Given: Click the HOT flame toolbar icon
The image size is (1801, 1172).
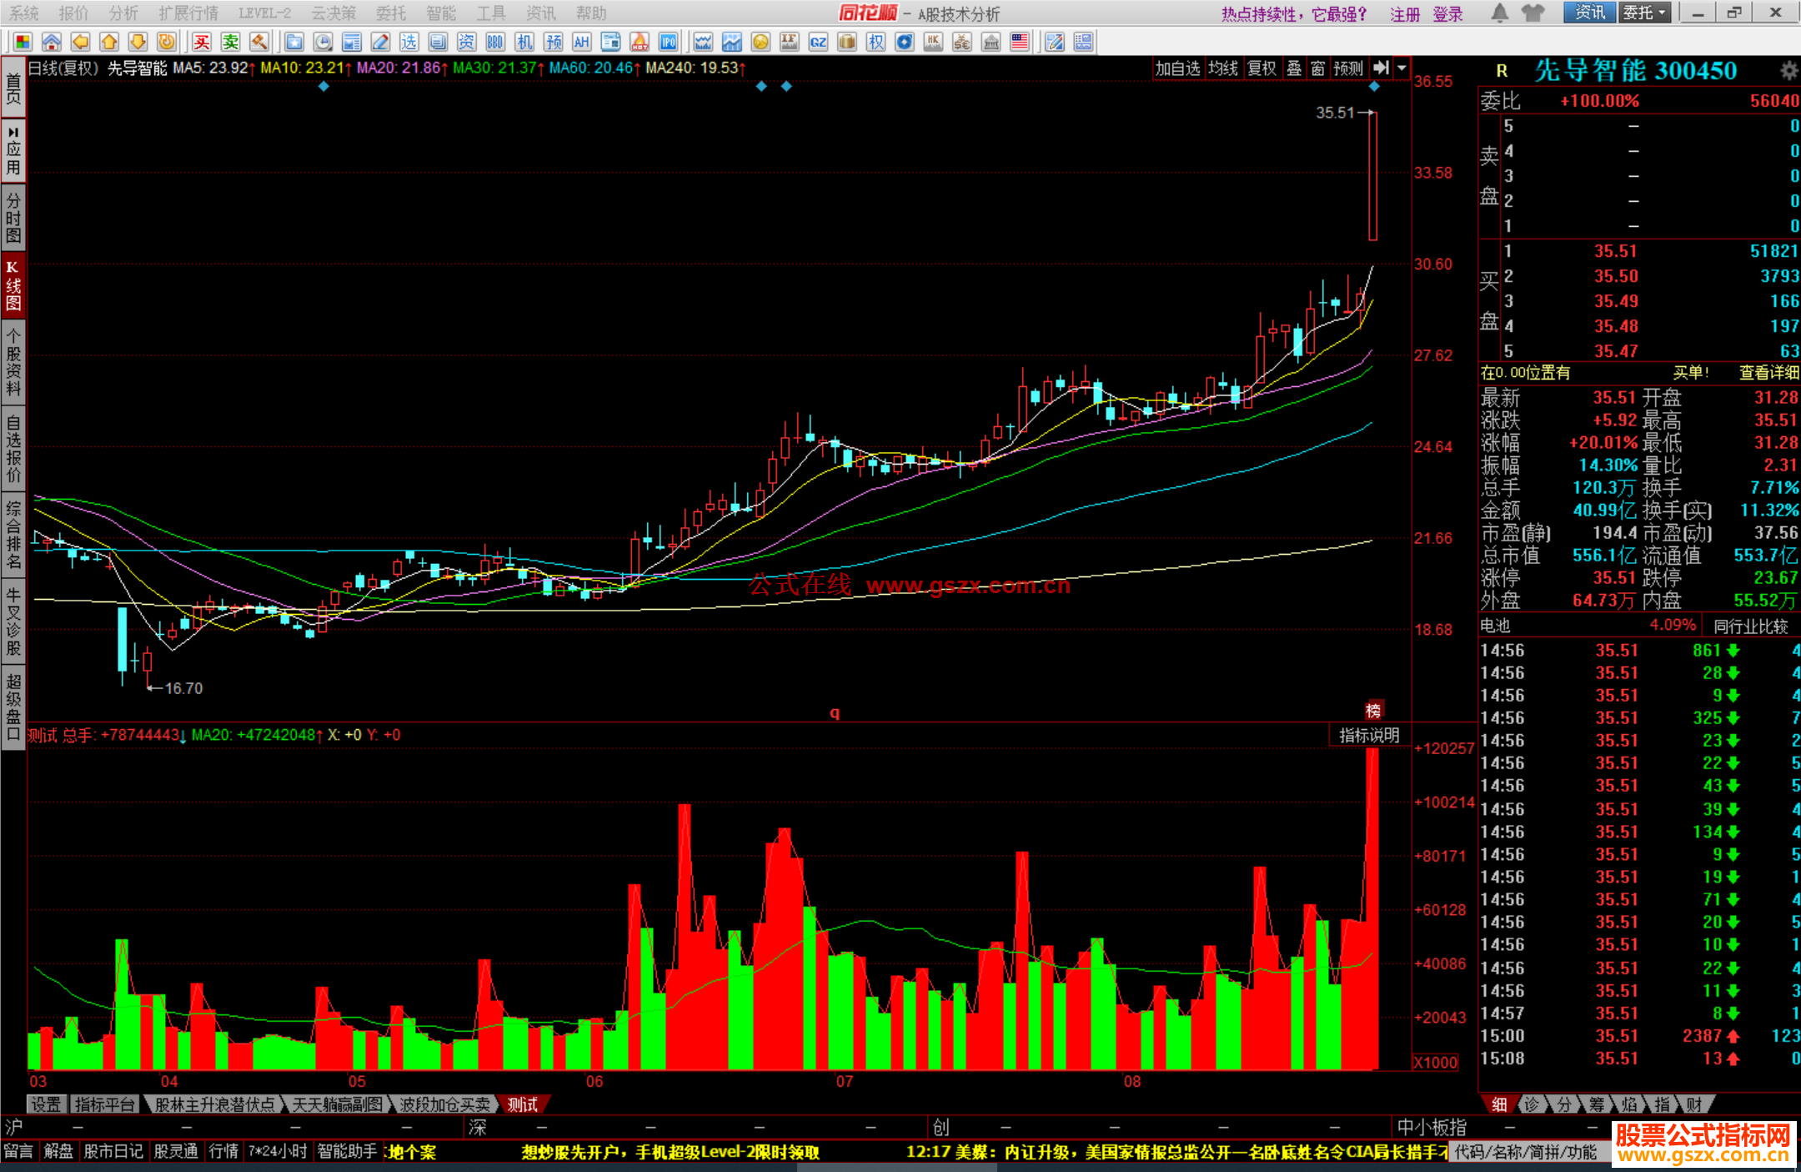Looking at the screenshot, I should (x=640, y=42).
